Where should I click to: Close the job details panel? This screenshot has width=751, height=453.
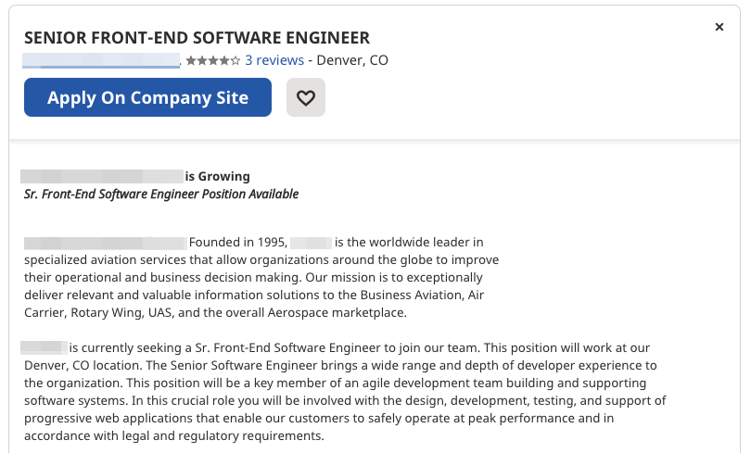click(719, 27)
